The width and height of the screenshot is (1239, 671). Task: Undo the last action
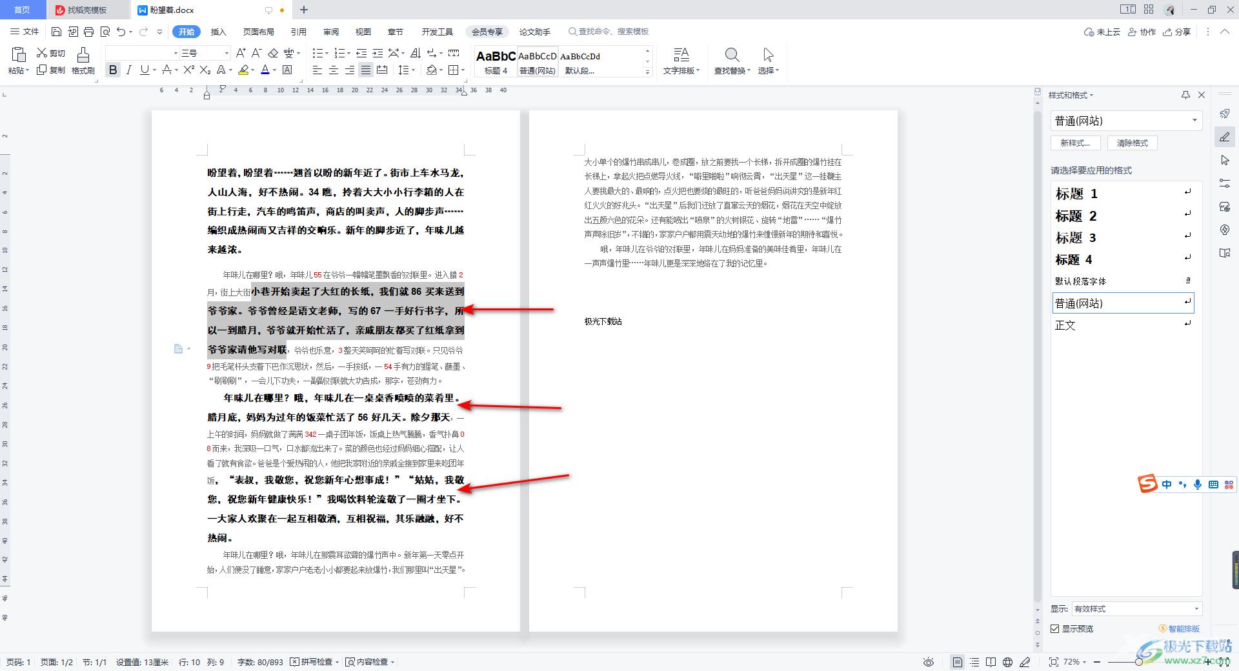(x=121, y=32)
